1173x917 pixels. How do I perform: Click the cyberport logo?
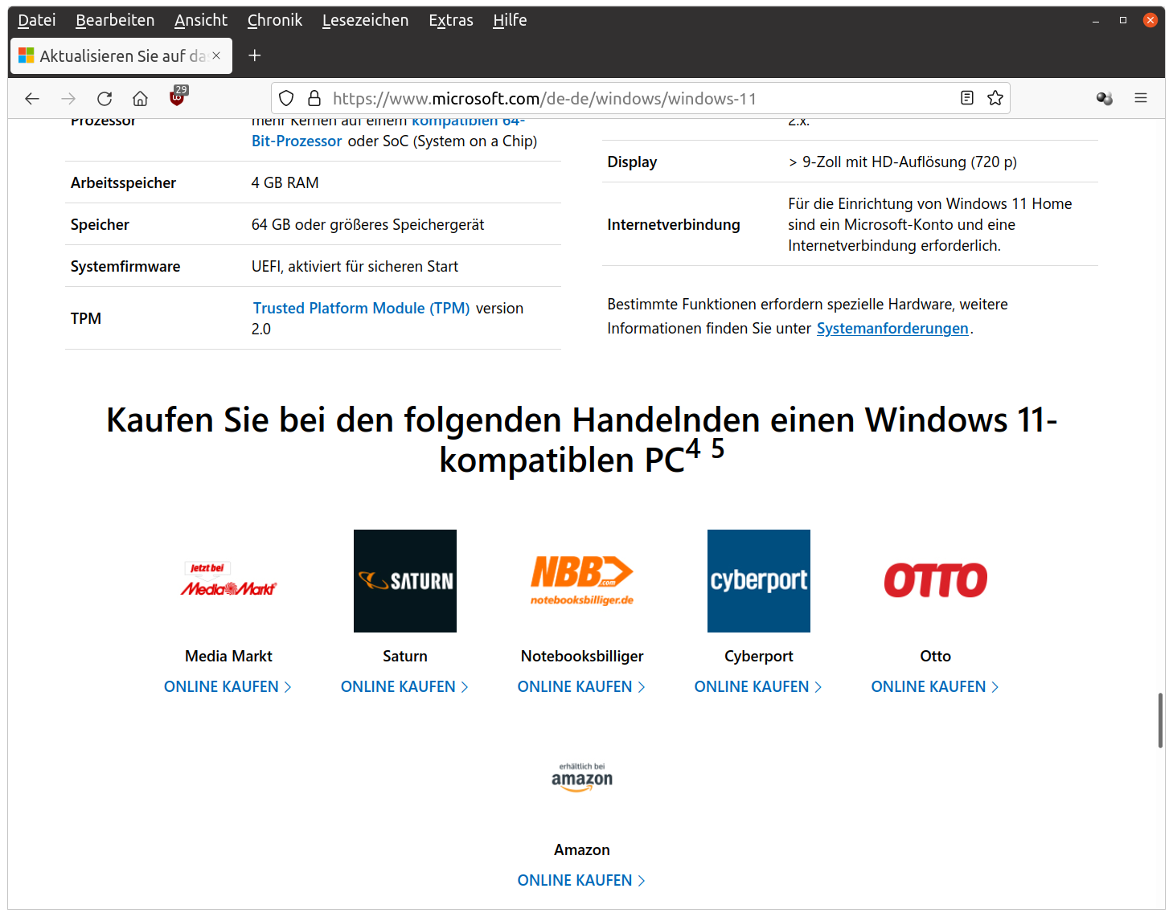coord(759,581)
